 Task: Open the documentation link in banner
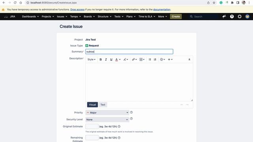(162, 9)
